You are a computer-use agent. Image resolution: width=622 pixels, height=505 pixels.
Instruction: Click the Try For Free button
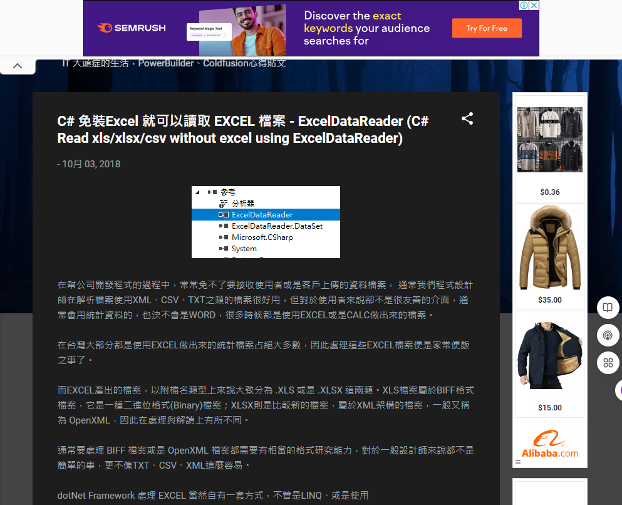coord(487,28)
